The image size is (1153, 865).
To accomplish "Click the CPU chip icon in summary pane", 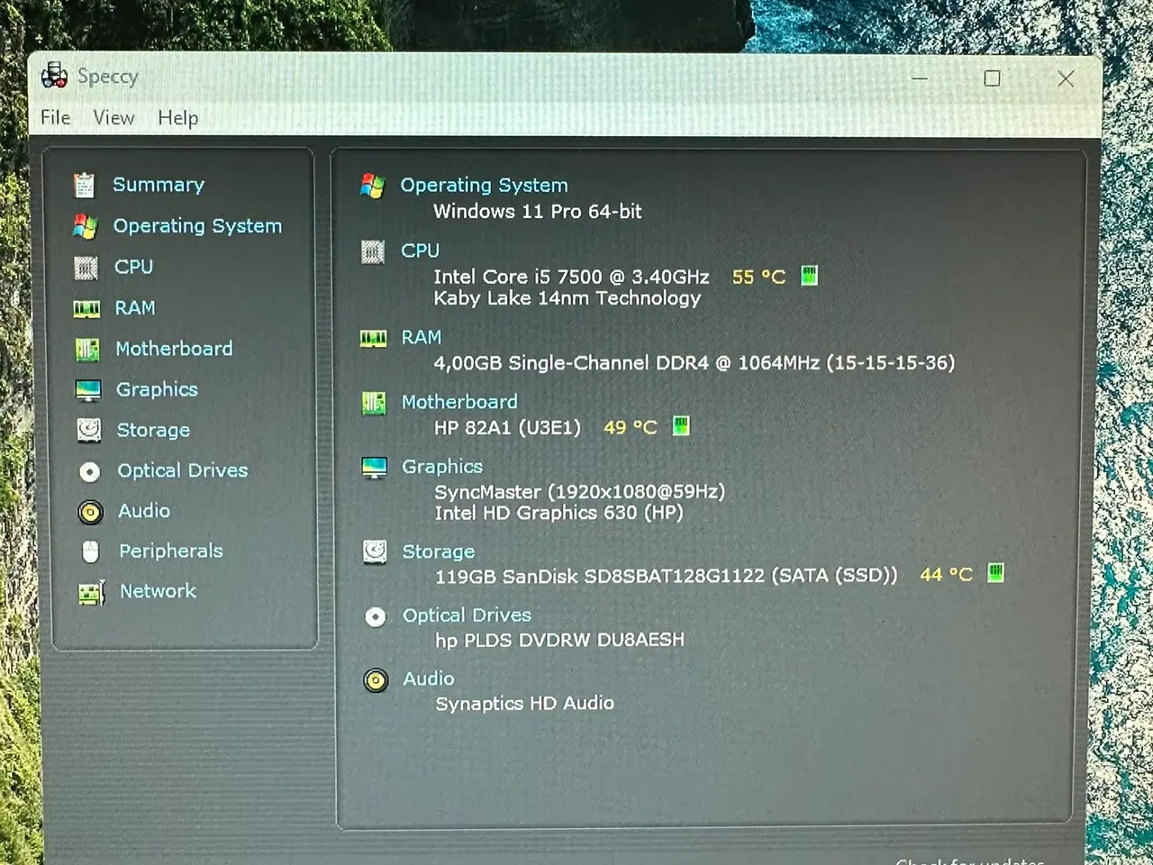I will click(373, 252).
